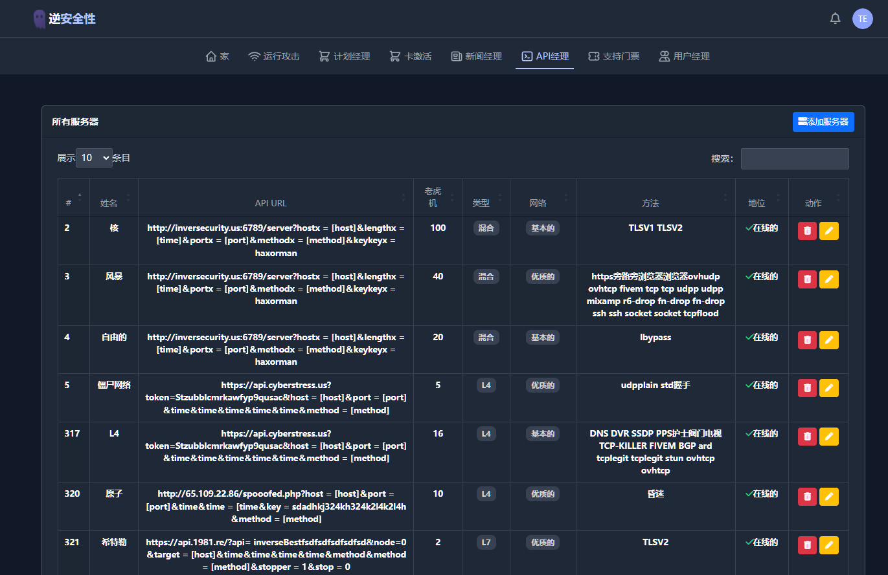Click the yellow pencil icon for row 317
888x575 pixels.
point(829,437)
